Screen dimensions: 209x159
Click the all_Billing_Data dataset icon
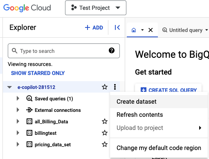[x=29, y=121]
